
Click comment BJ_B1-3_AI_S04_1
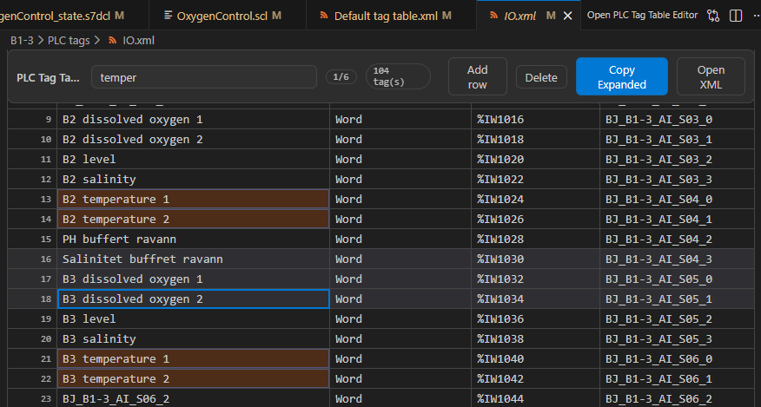pyautogui.click(x=658, y=220)
